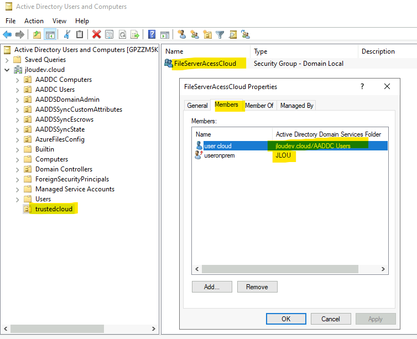Expand the ForeignSecurityPrincipals node

tap(18, 180)
